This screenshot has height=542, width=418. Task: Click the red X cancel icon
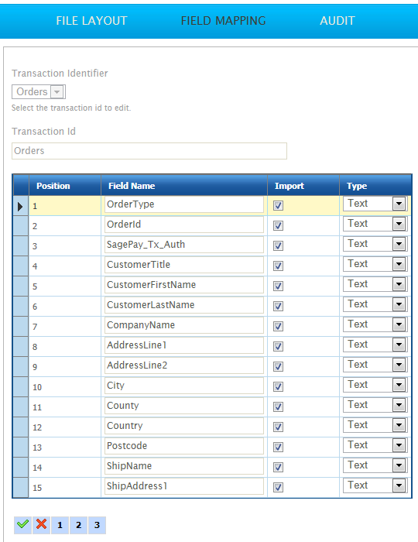42,525
